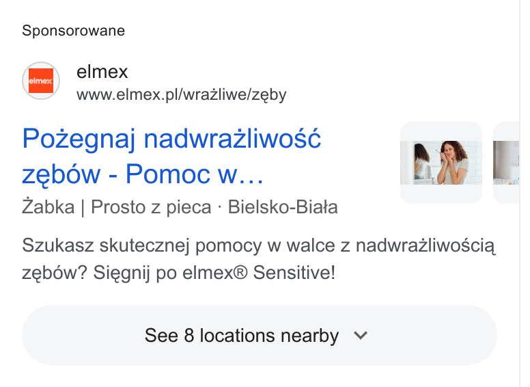Click the Sięgnij po elmex® Sensitive text

click(214, 272)
